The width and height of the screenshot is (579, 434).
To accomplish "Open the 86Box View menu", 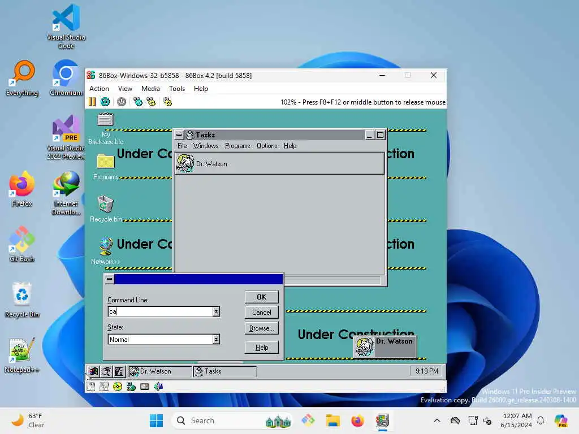I will [125, 89].
